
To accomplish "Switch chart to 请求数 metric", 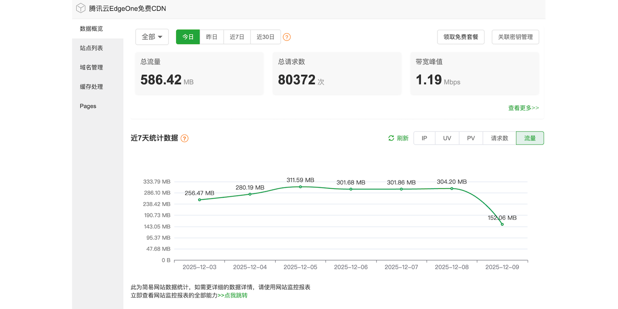I will coord(499,138).
